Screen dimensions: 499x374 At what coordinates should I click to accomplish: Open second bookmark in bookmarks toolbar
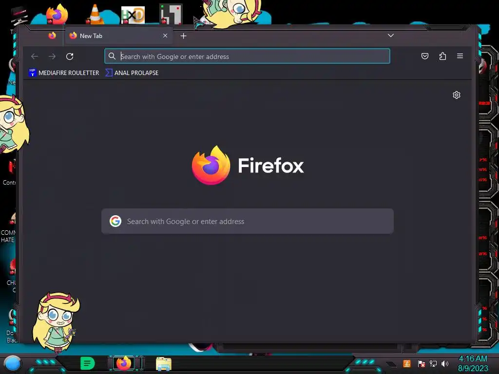tap(132, 73)
